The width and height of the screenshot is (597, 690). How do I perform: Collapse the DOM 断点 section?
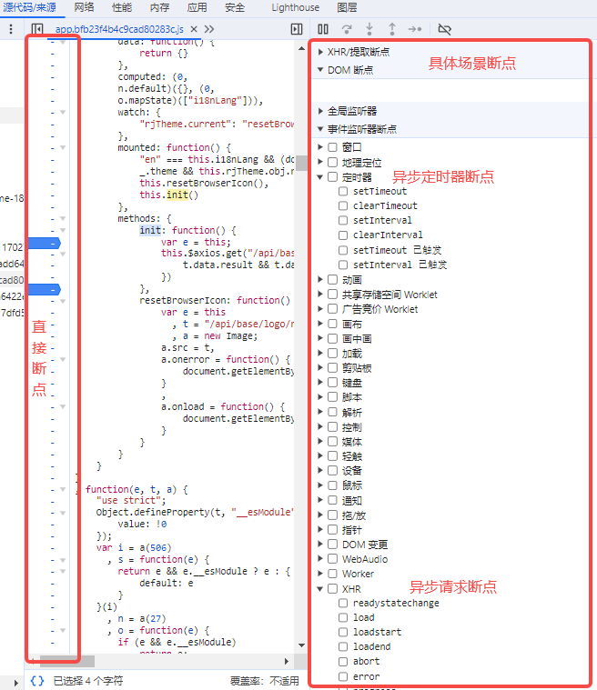(x=320, y=70)
